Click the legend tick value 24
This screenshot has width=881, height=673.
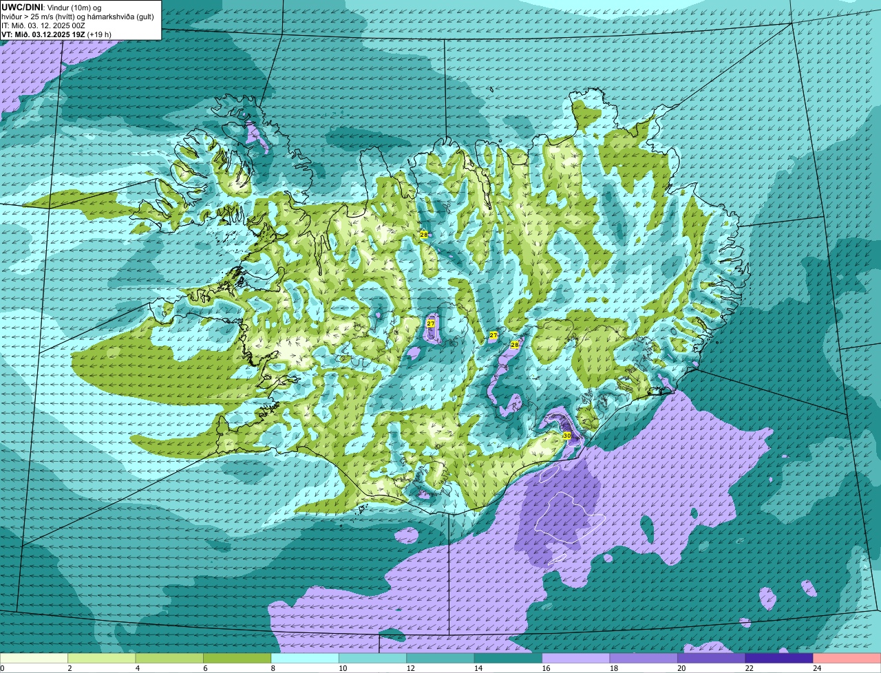816,668
